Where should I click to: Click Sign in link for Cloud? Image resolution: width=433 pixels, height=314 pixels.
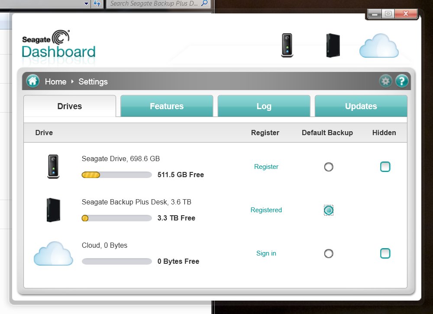coord(266,253)
